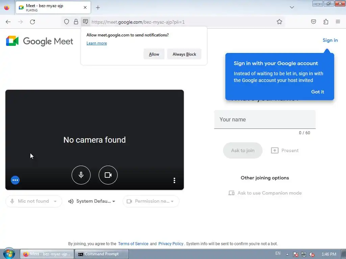Open the Extensions puzzle icon

pyautogui.click(x=326, y=22)
